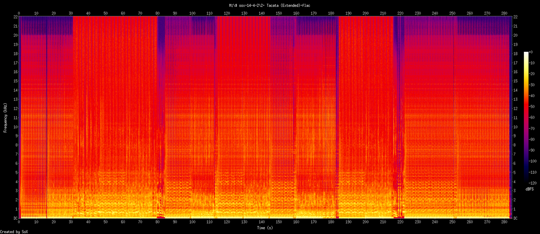The width and height of the screenshot is (540, 234).
Task: Click the '22' label on the right frequency axis
Action: tap(516, 17)
